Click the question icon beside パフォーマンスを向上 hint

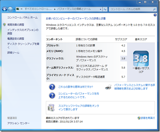[52, 95]
